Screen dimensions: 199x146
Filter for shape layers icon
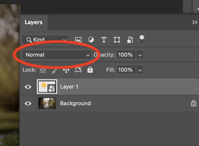pyautogui.click(x=117, y=40)
